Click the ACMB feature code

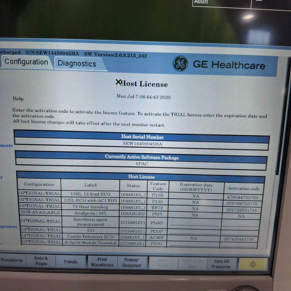click(156, 237)
